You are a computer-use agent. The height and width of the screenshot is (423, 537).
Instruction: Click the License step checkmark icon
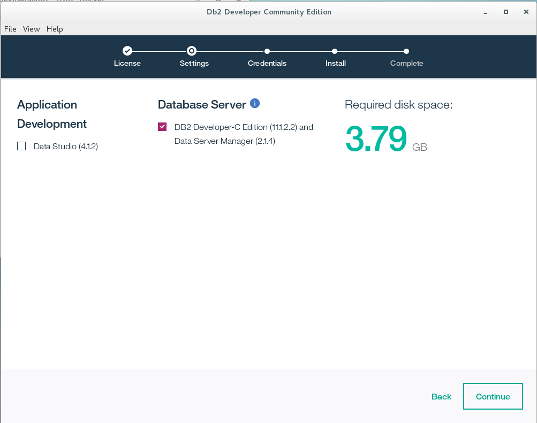coord(127,51)
